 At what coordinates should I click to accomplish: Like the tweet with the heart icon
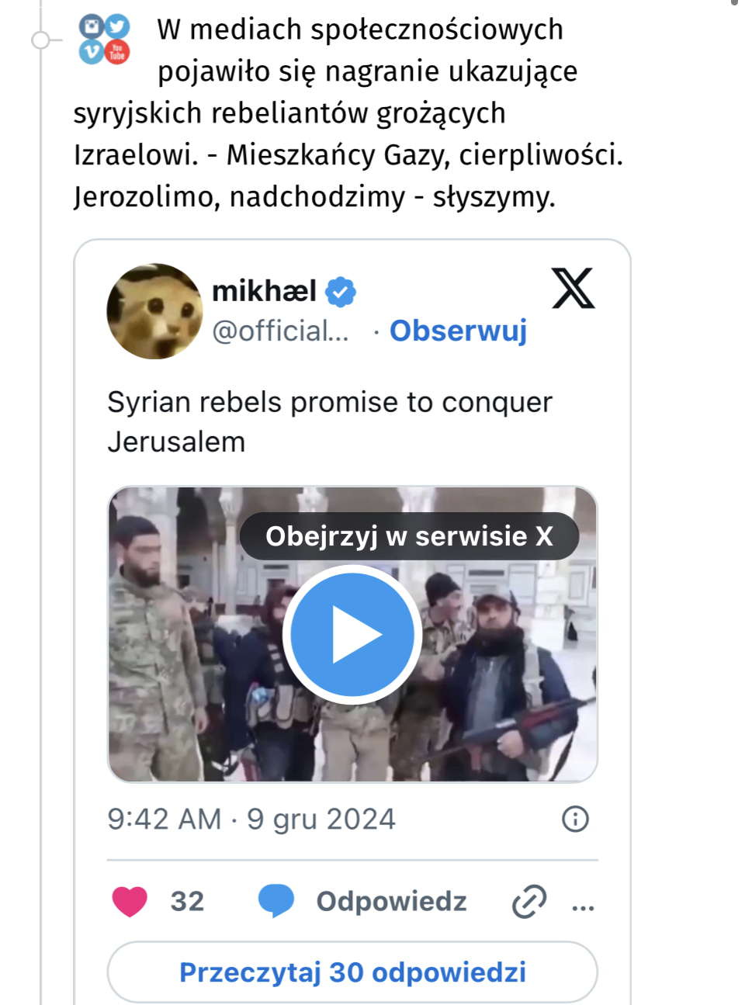130,902
